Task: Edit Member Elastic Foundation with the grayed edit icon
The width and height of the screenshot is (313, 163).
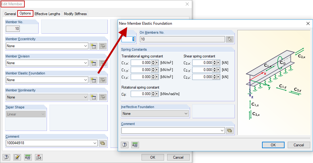Action: 103,80
